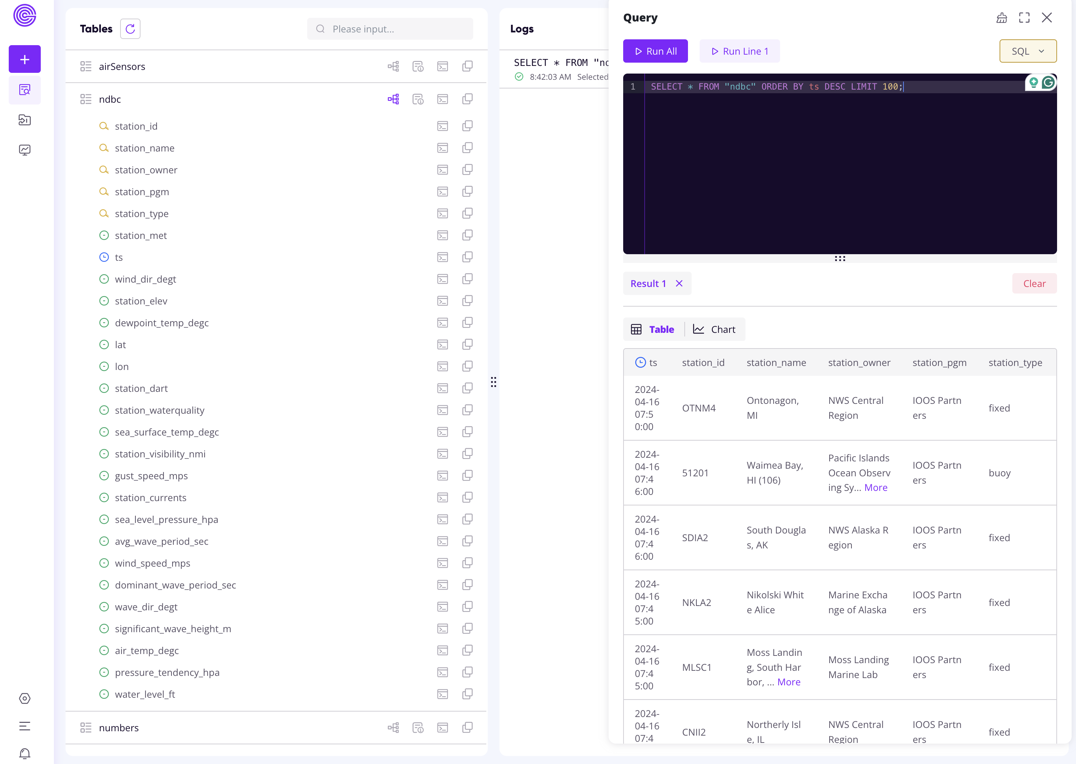Open the SQL language dropdown

coord(1028,51)
